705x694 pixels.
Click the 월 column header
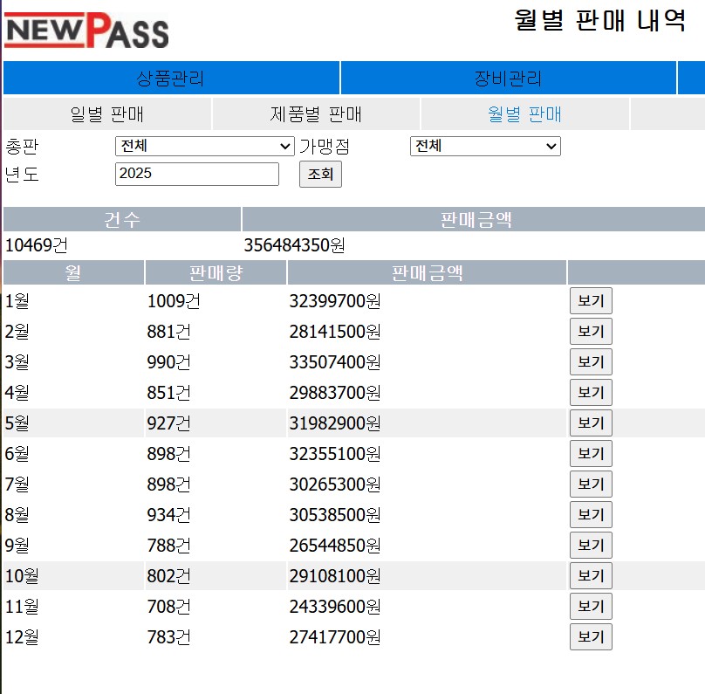coord(73,273)
